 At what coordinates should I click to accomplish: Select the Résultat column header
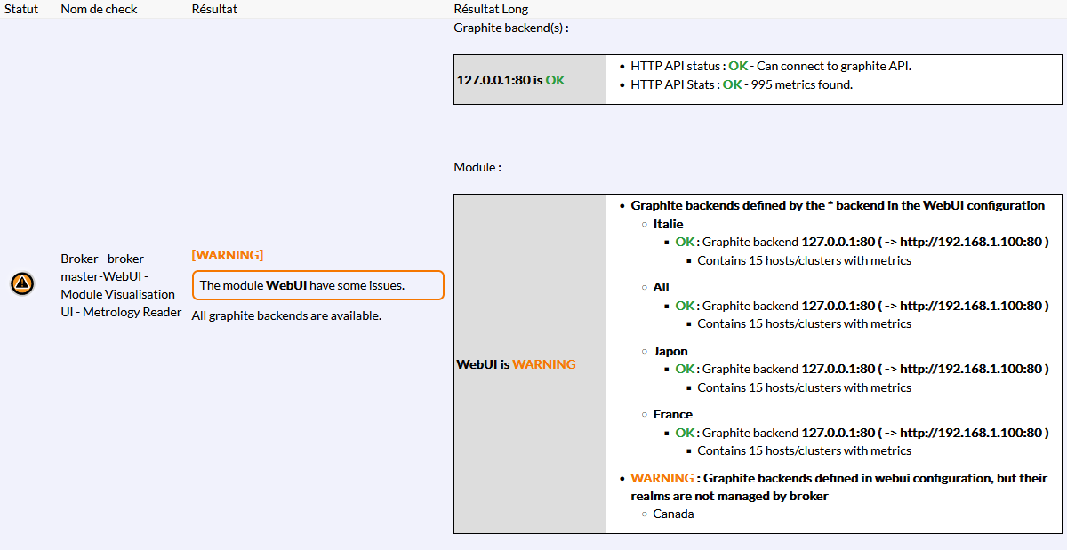(214, 9)
